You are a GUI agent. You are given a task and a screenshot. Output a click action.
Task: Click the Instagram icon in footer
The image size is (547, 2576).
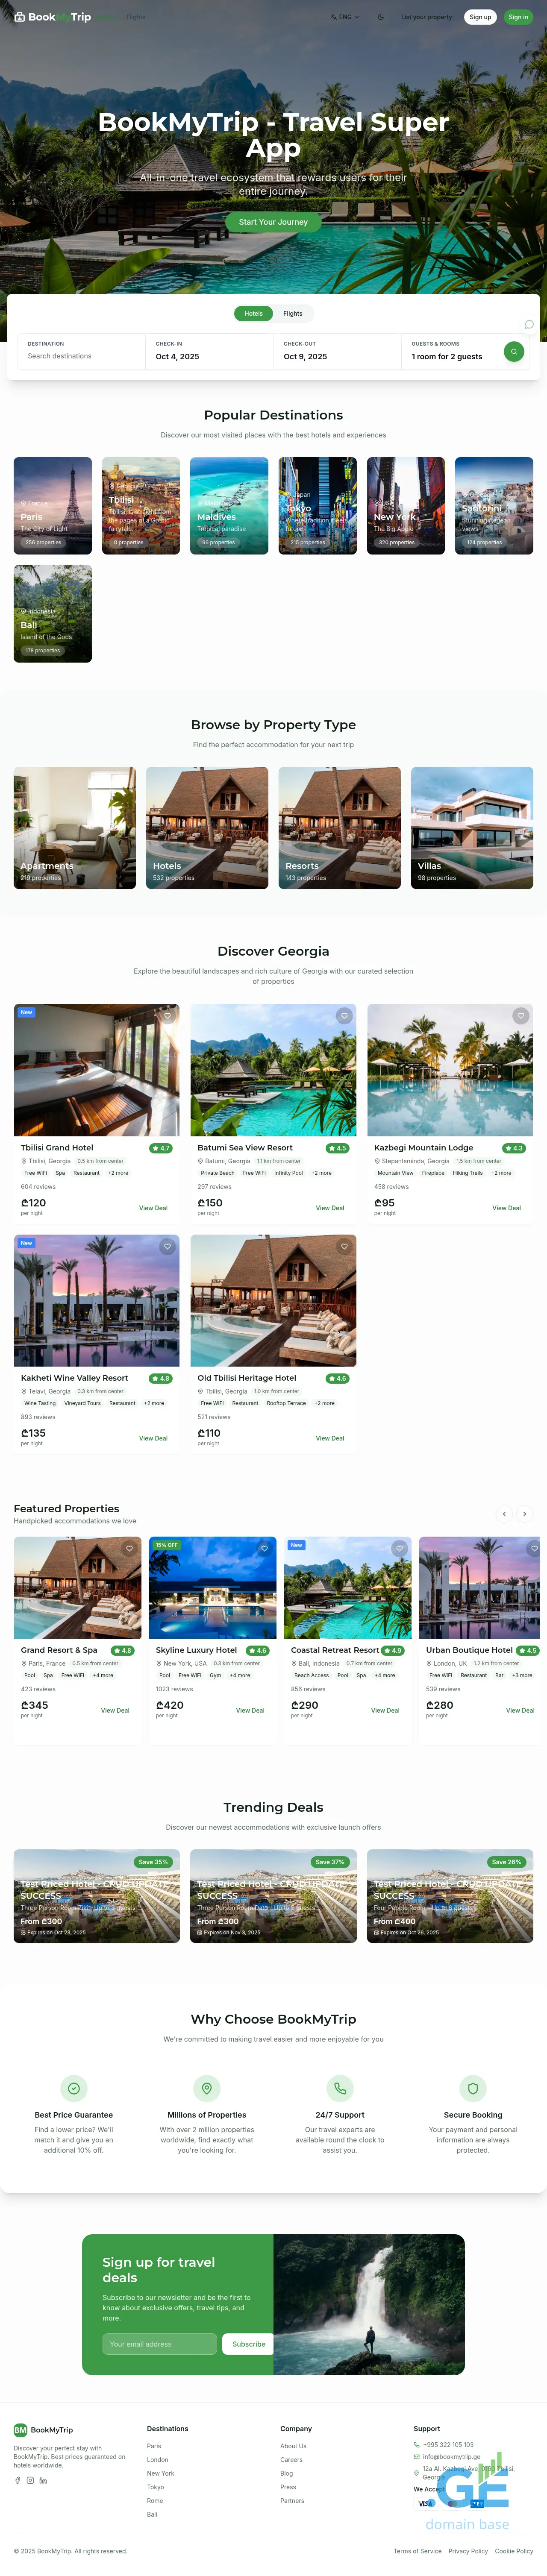point(30,2480)
